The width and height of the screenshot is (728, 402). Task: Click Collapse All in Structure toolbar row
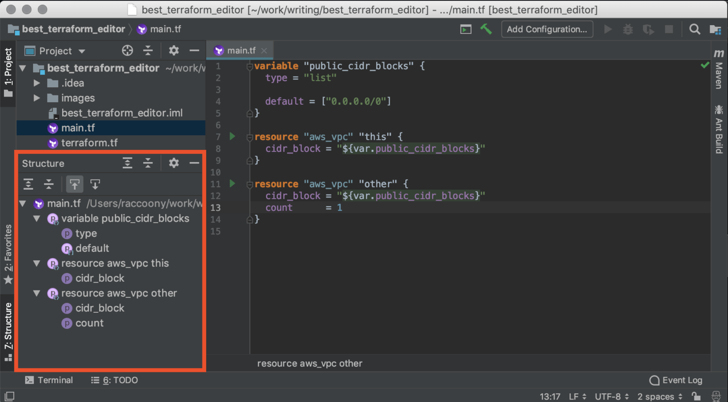point(49,184)
